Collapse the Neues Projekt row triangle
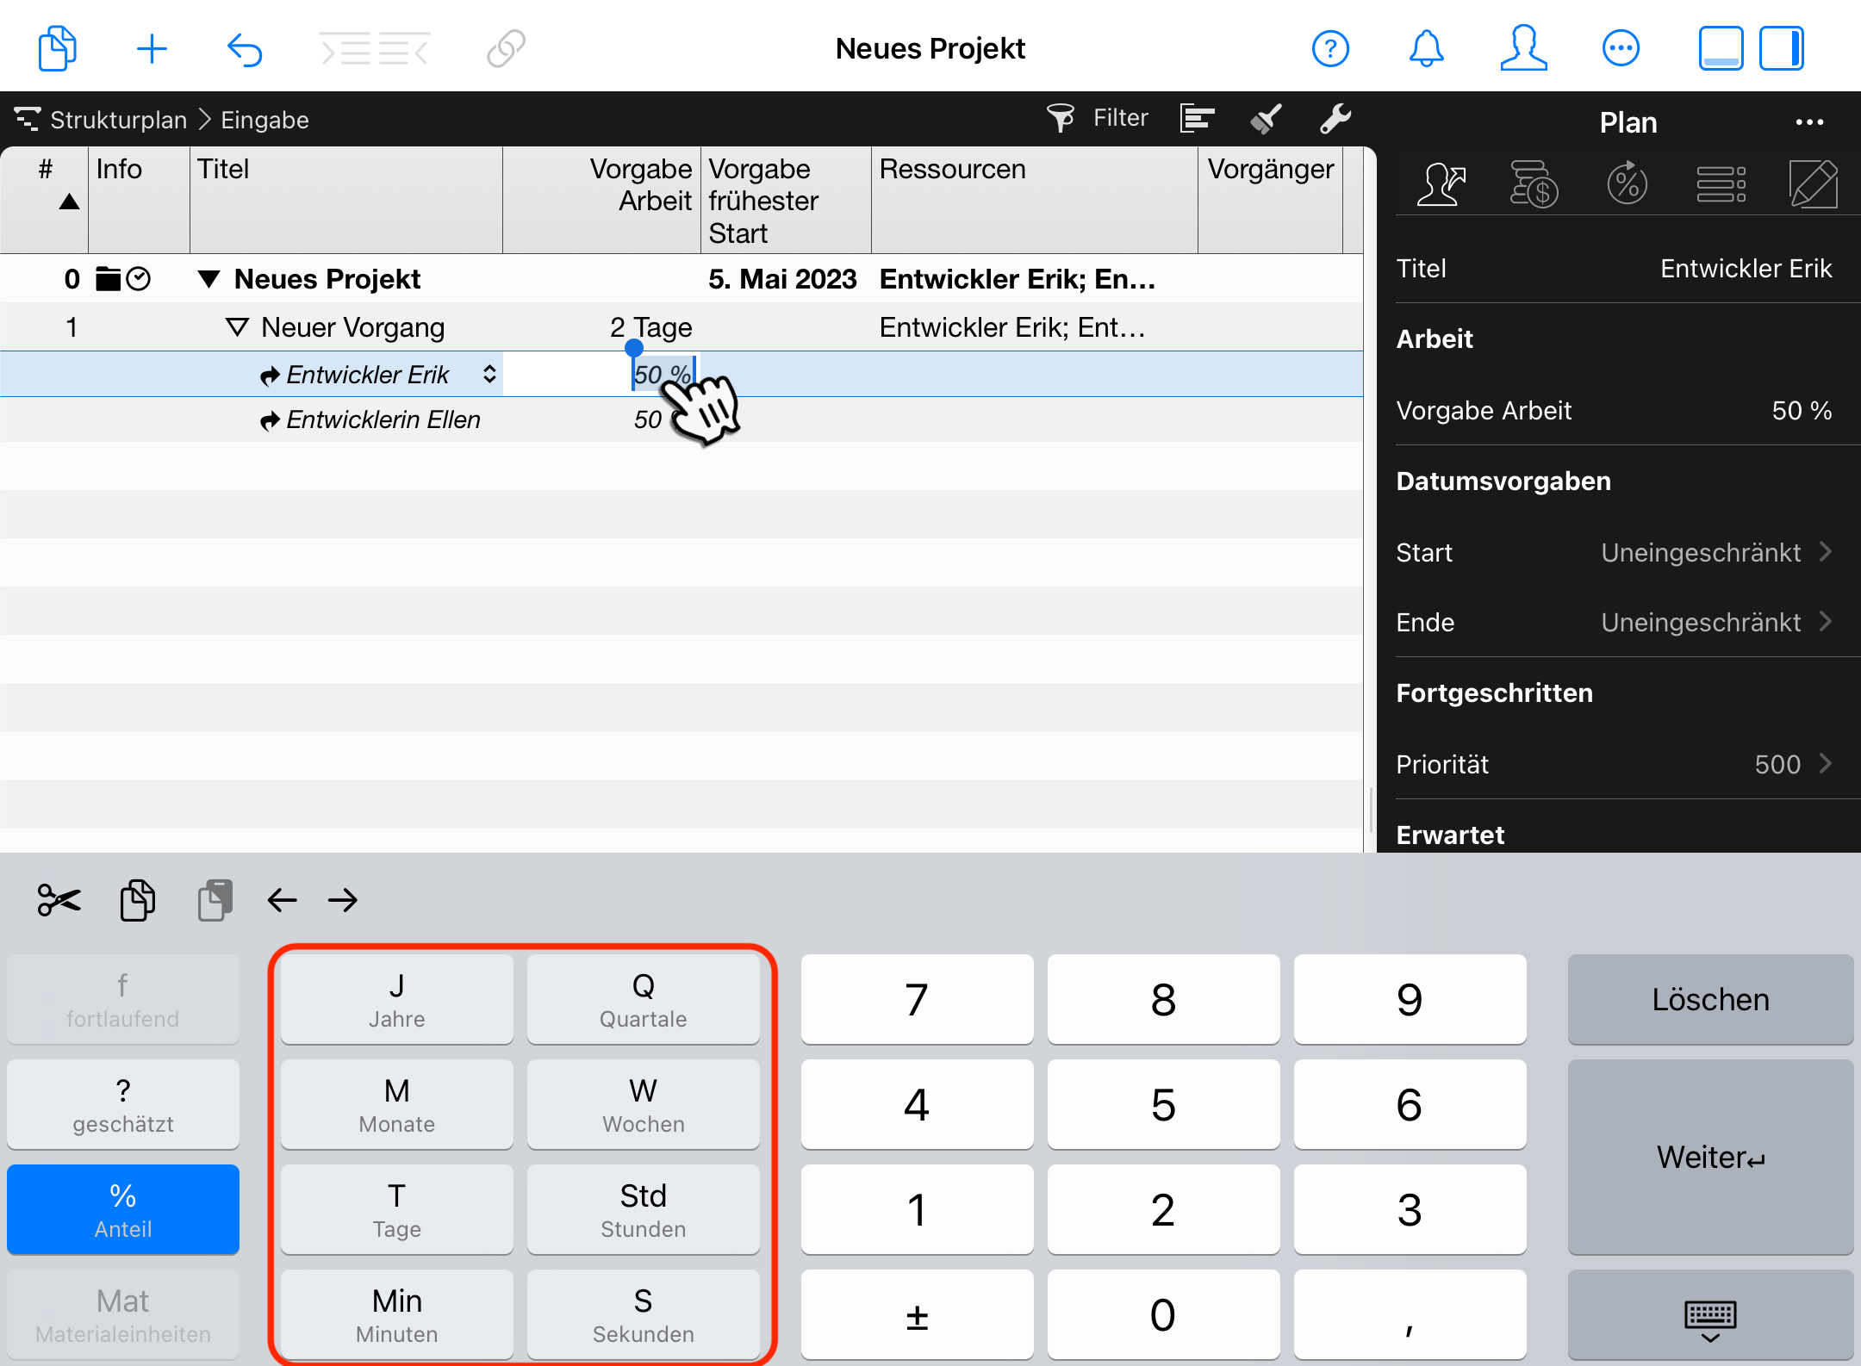This screenshot has height=1366, width=1861. 207,277
